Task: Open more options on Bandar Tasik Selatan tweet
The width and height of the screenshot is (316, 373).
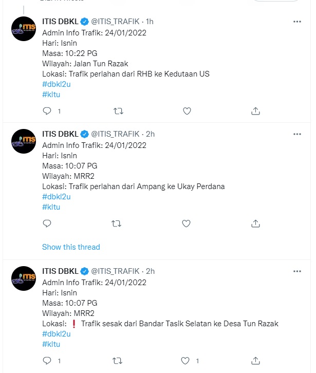Action: (297, 271)
